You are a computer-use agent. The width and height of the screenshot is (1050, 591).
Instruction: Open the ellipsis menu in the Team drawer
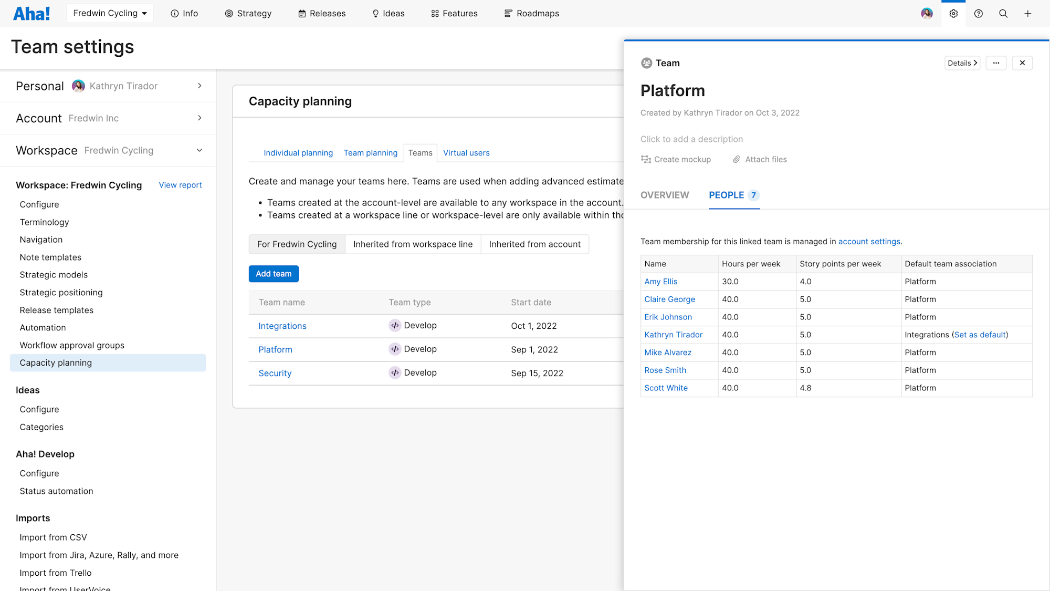(996, 63)
